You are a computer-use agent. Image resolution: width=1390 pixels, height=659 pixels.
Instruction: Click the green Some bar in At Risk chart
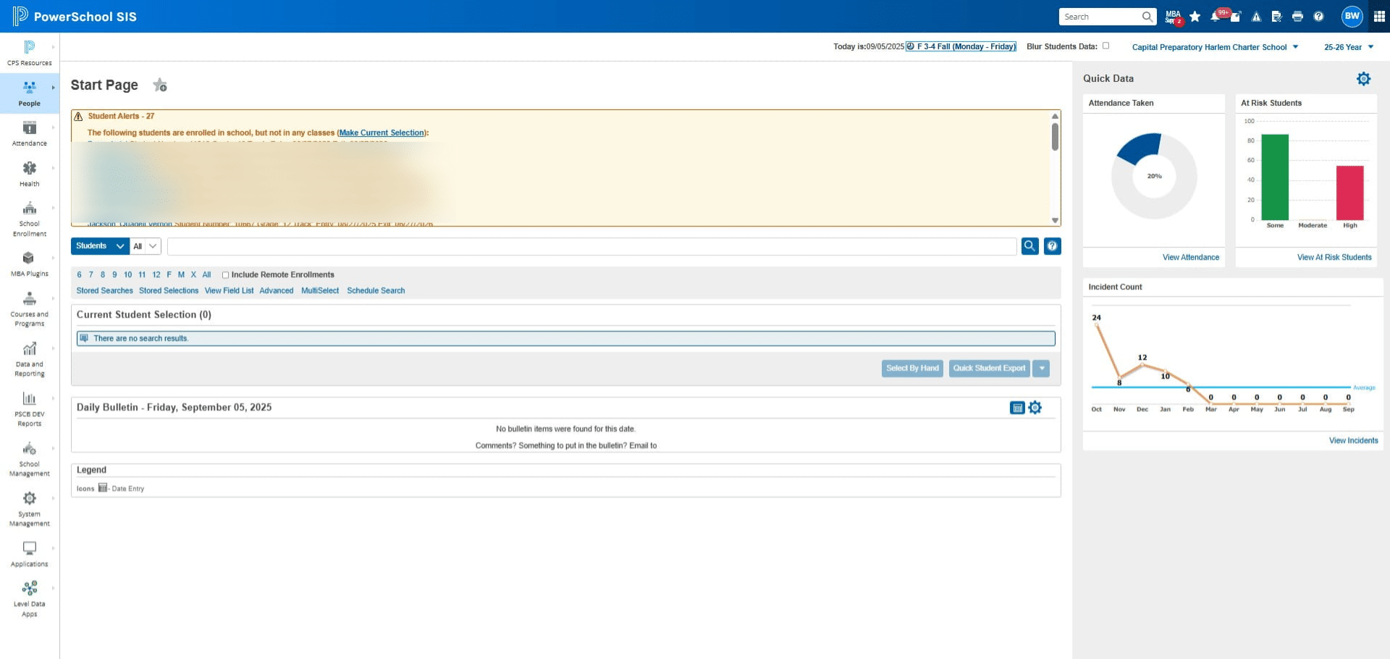[x=1275, y=177]
